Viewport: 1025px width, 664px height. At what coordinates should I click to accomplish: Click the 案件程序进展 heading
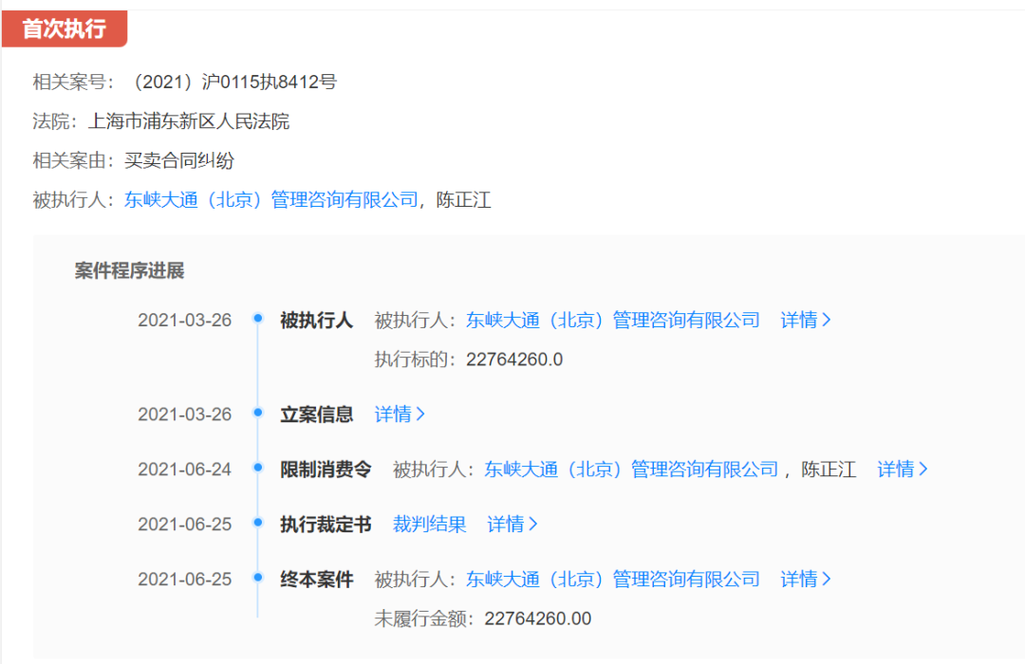point(129,270)
